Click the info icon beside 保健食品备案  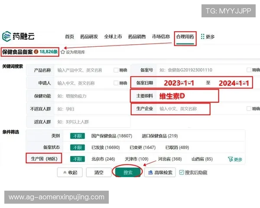36,52
